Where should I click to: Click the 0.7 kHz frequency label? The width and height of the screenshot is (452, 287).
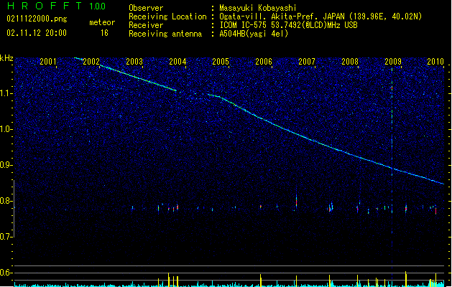(x=6, y=237)
